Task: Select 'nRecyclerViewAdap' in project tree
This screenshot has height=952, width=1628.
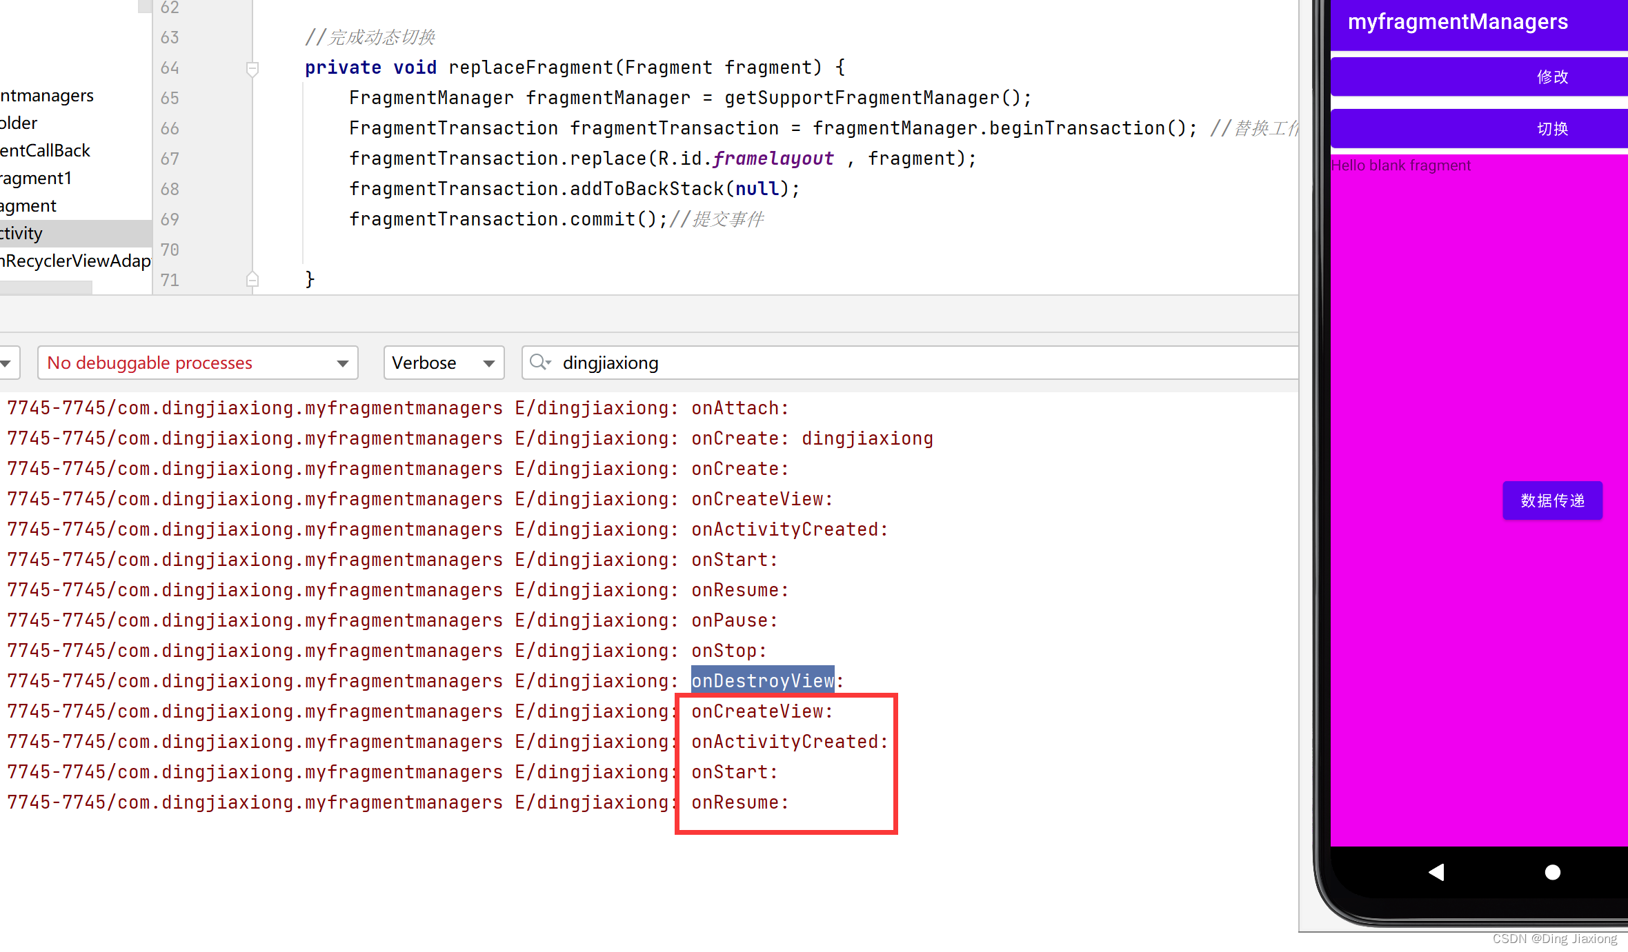Action: 76,261
